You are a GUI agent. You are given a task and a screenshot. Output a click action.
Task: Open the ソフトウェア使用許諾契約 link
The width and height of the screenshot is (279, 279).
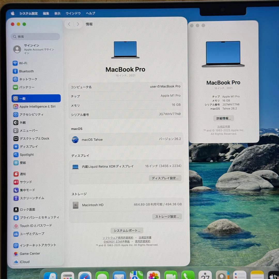click(118, 238)
